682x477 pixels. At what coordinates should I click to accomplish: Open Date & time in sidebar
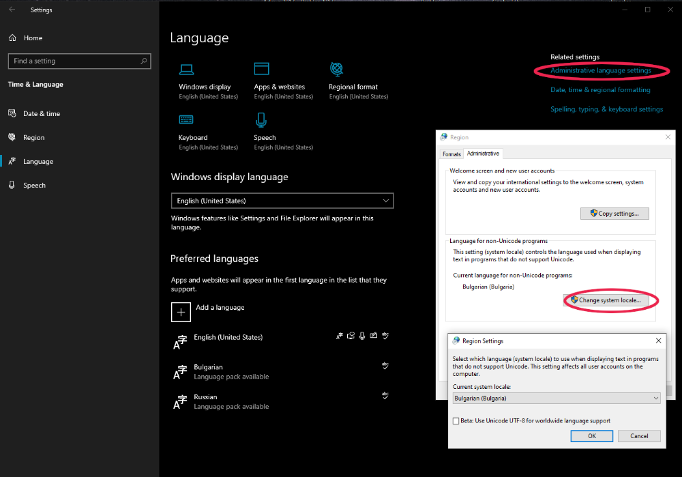[42, 114]
